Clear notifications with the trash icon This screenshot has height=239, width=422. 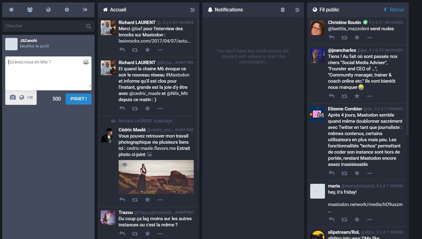tap(283, 10)
